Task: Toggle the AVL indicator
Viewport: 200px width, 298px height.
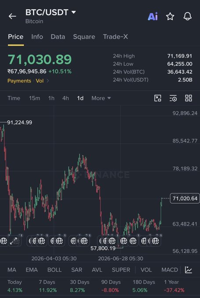Action: 97,270
